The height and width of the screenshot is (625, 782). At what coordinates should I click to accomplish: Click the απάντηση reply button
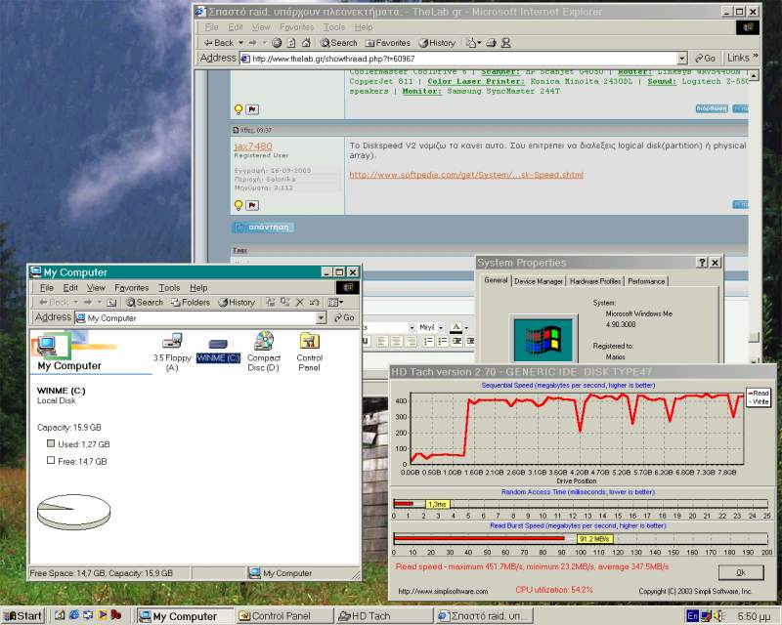[263, 228]
